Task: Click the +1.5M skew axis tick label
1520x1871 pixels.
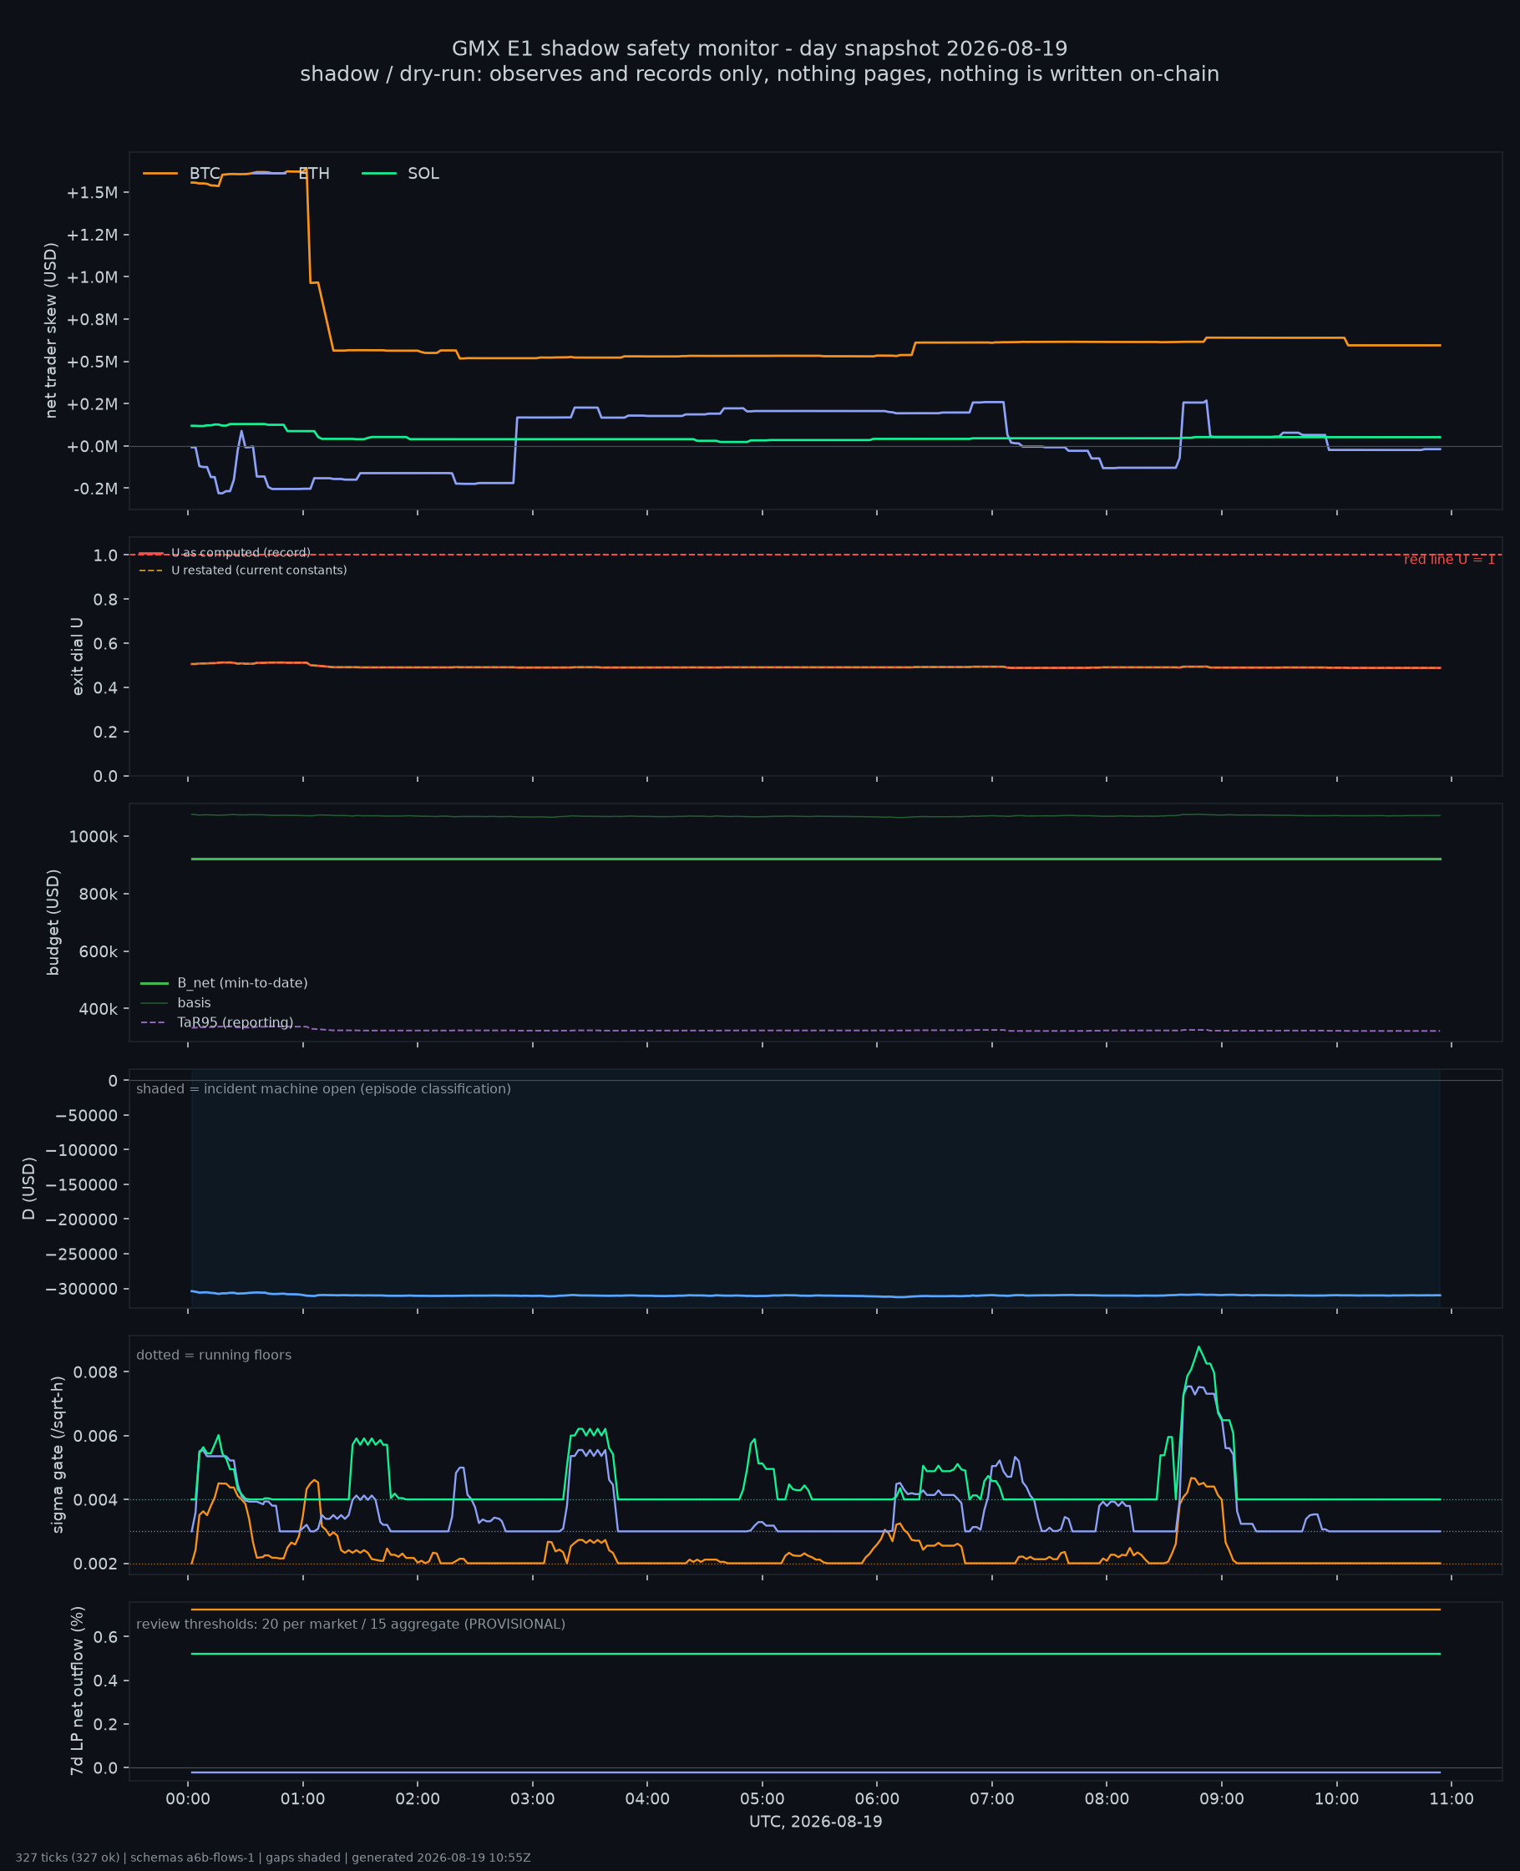Action: (x=92, y=193)
